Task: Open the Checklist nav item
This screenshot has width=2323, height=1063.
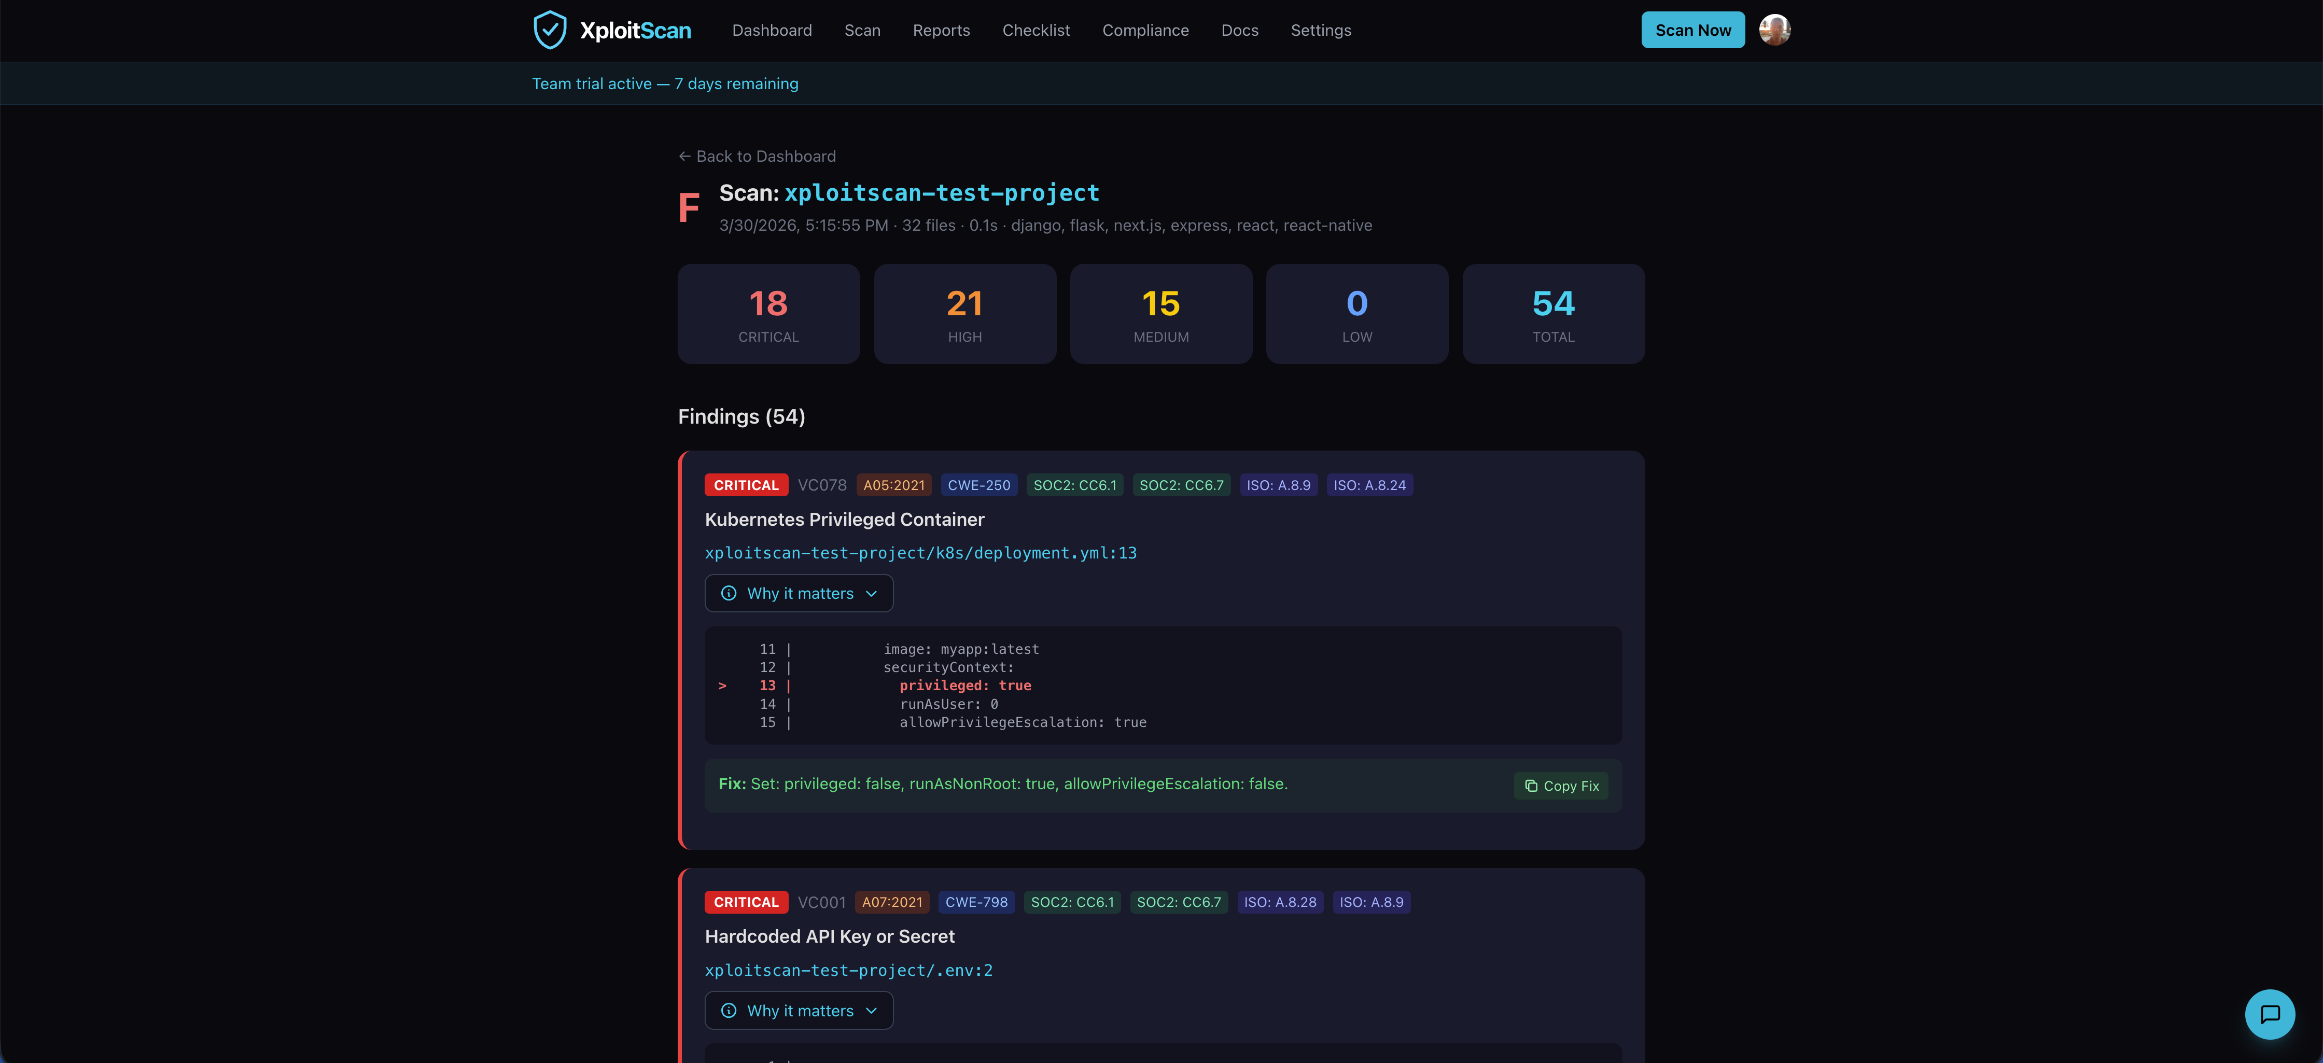Action: click(x=1035, y=31)
